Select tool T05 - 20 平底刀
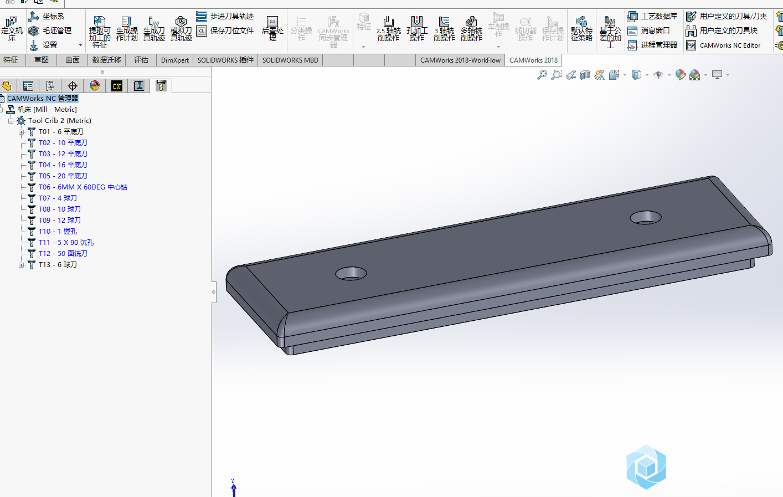This screenshot has height=497, width=783. [x=63, y=176]
